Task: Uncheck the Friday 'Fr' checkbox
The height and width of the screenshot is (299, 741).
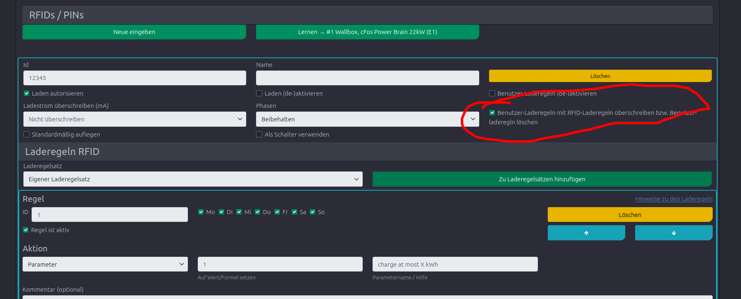Action: tap(277, 212)
